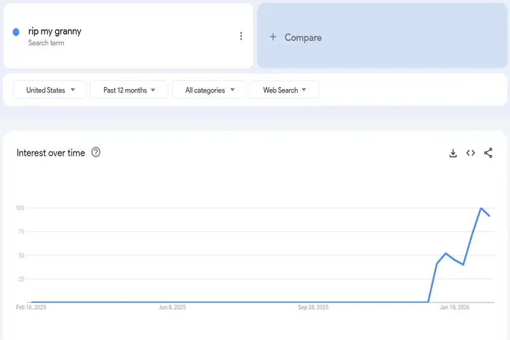Open the United States region dropdown
Screen dimensions: 510x340
(x=50, y=90)
